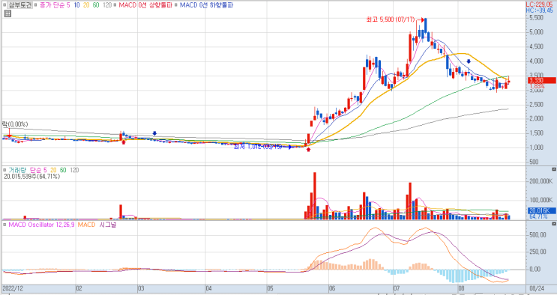Click the MACD 0선 하향돌파 indicator label
This screenshot has height=295, width=557.
[206, 5]
